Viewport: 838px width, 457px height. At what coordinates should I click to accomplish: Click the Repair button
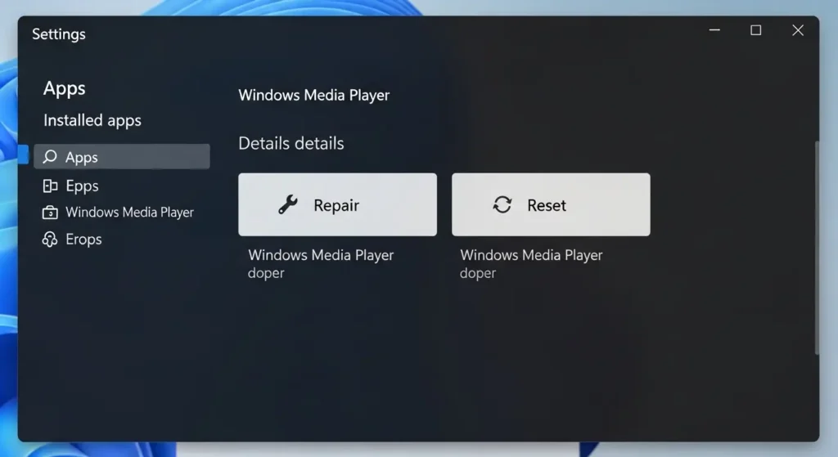[x=337, y=204]
